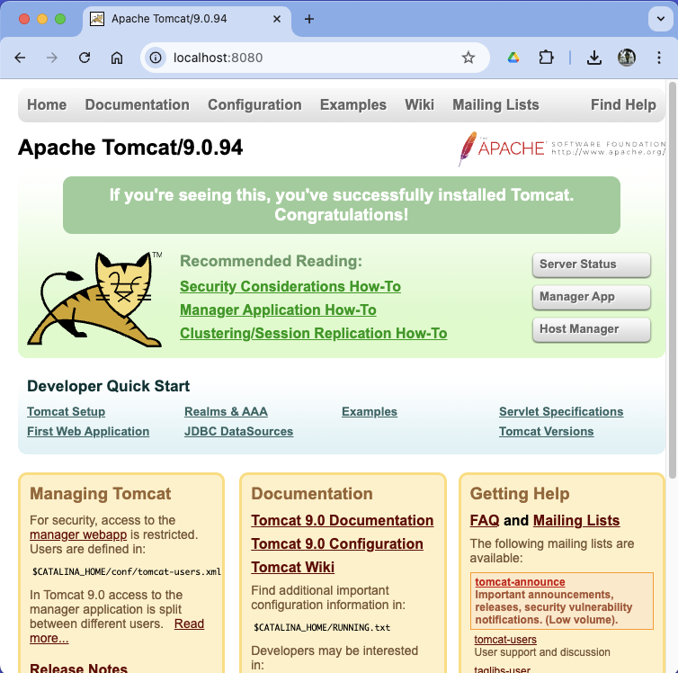
Task: Click the site info icon in address bar
Action: [156, 58]
